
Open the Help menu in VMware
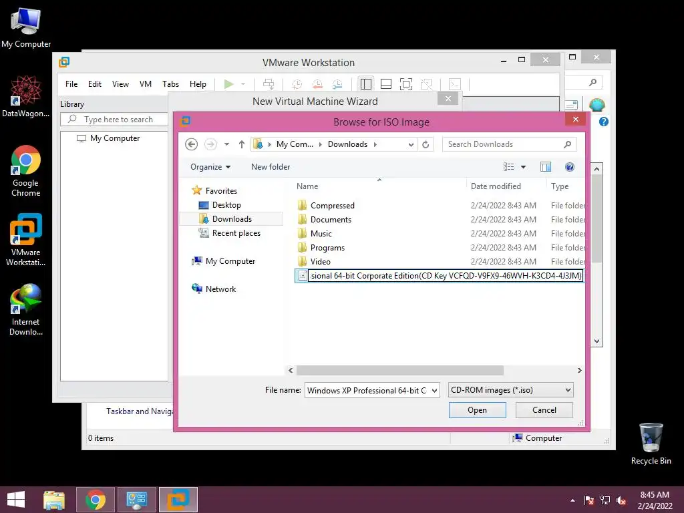pos(198,83)
